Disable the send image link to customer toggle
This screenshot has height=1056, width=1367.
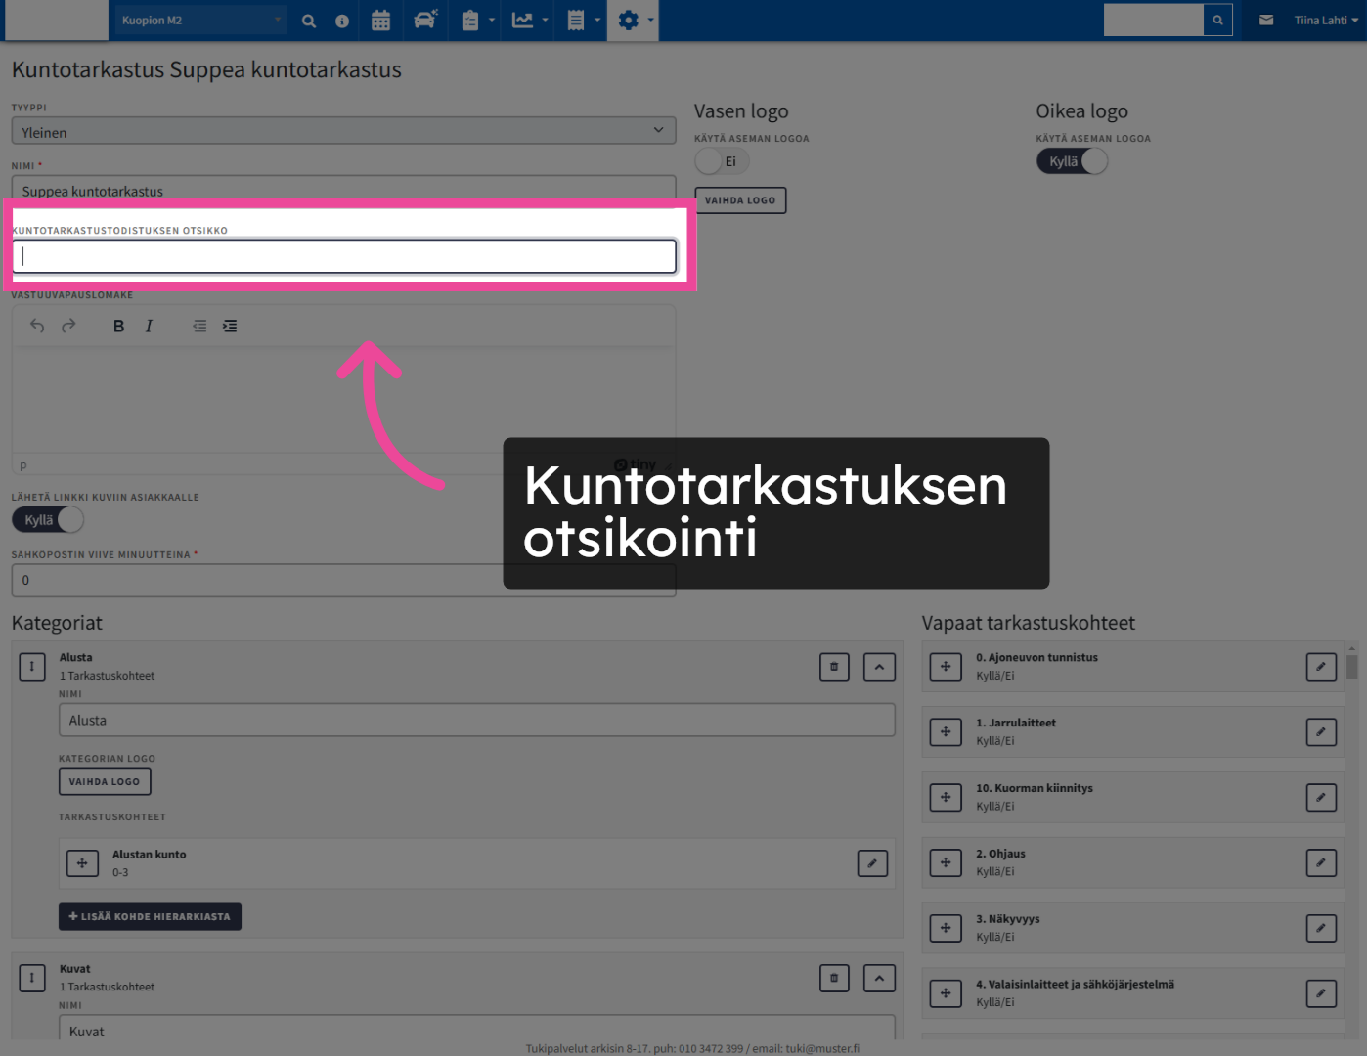48,520
